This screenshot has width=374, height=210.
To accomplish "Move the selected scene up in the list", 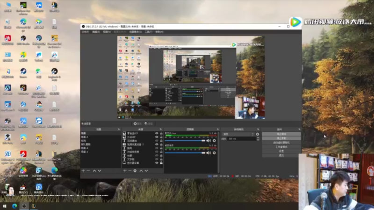I will coord(94,171).
